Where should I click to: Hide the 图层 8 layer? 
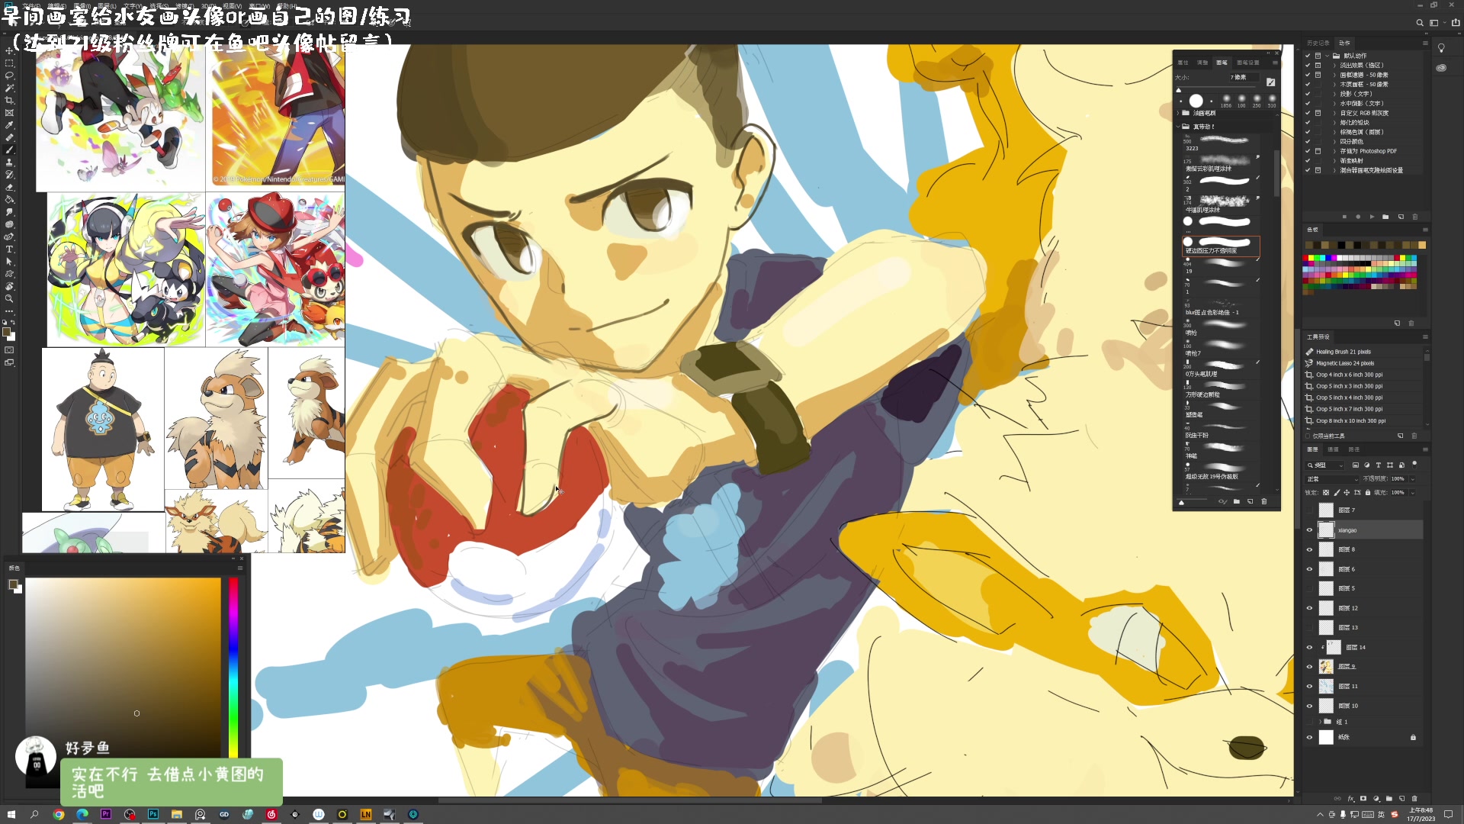(x=1310, y=549)
